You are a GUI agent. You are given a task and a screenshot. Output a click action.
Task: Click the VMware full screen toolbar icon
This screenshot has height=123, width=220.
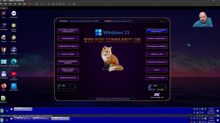click(x=60, y=4)
